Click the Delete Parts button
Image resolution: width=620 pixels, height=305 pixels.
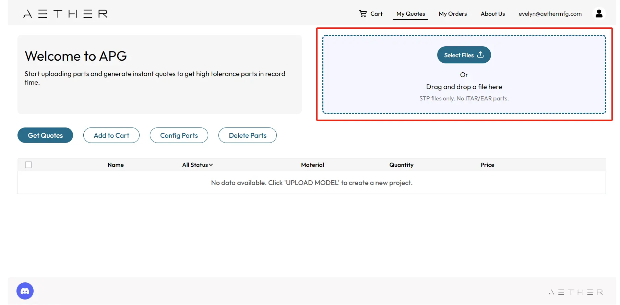pyautogui.click(x=248, y=135)
